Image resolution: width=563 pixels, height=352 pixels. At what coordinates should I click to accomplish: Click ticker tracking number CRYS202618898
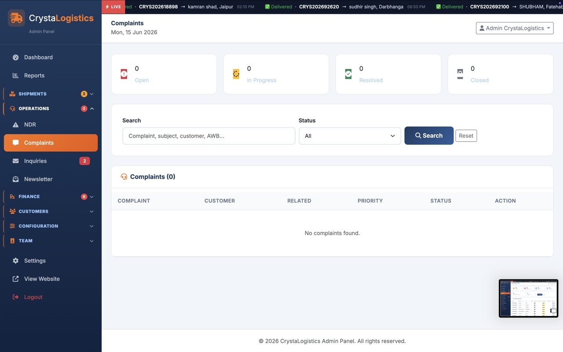158,7
